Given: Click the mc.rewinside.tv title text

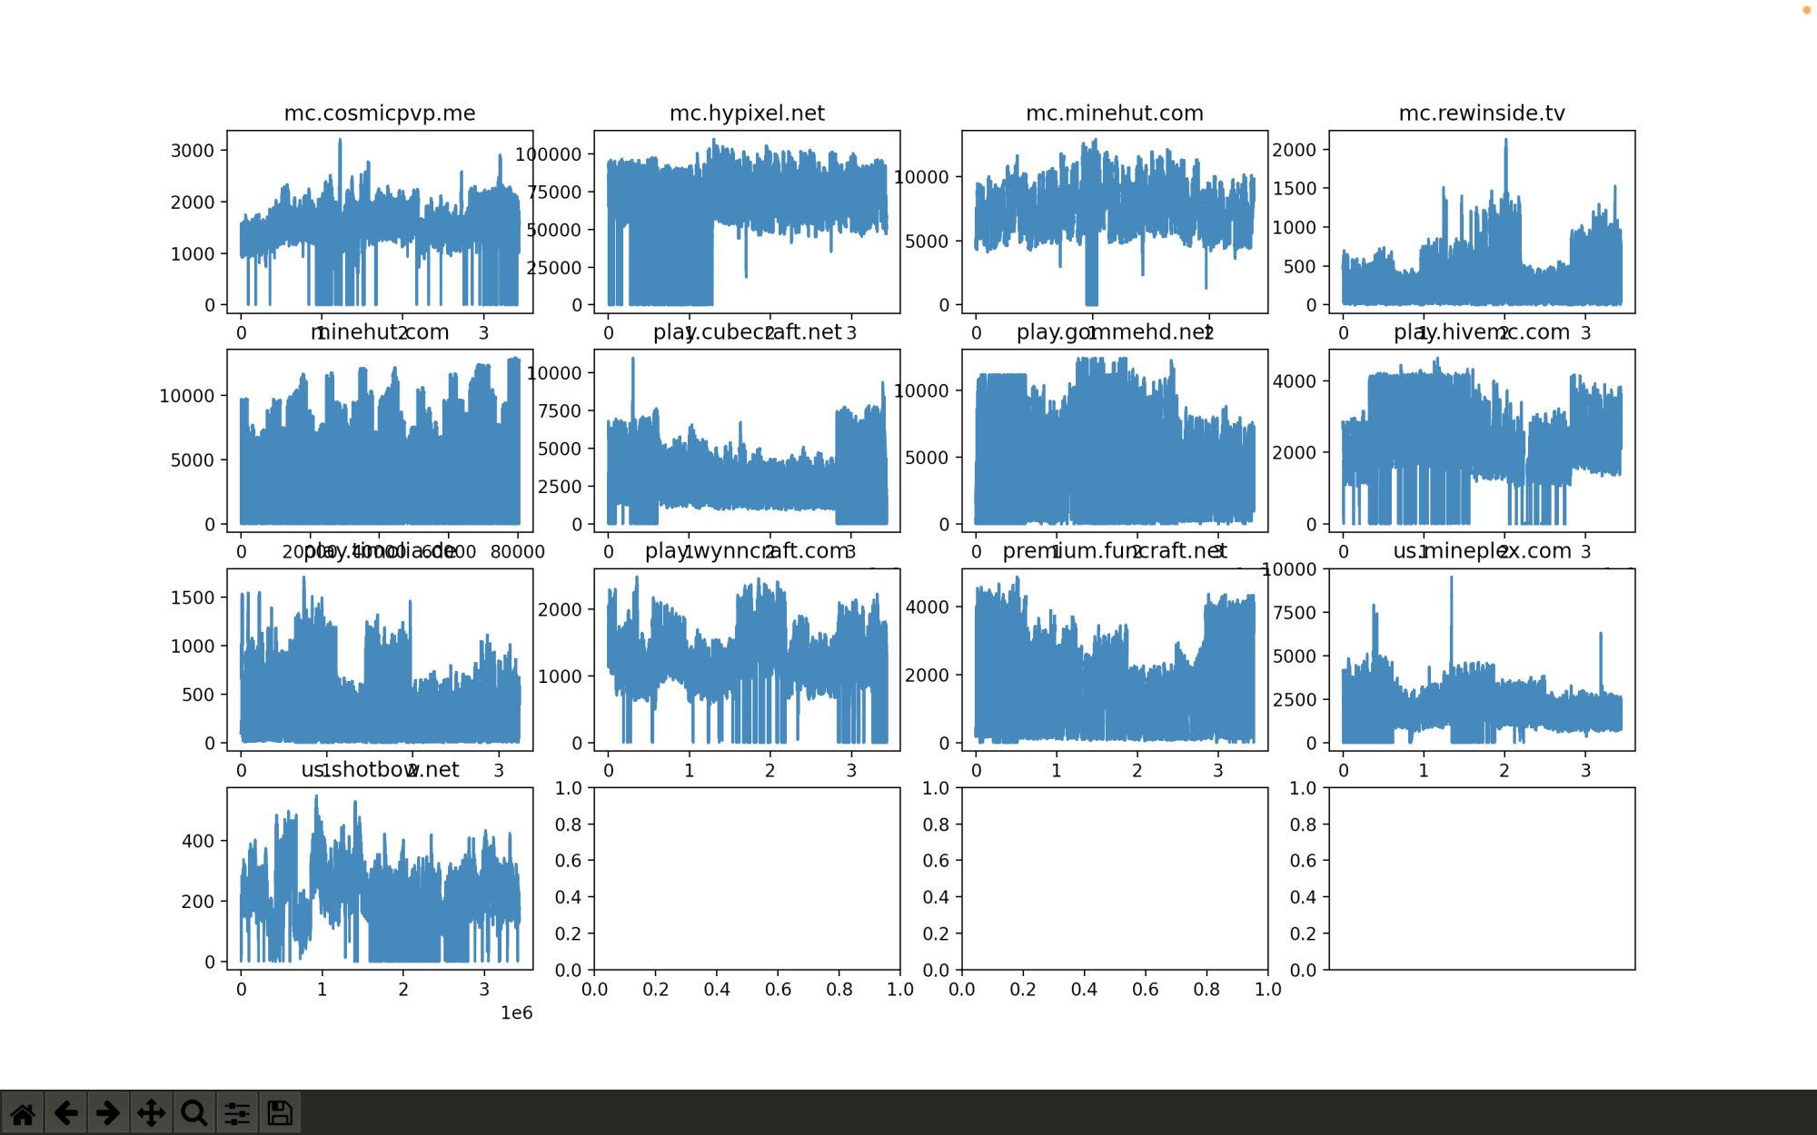Looking at the screenshot, I should [x=1482, y=113].
